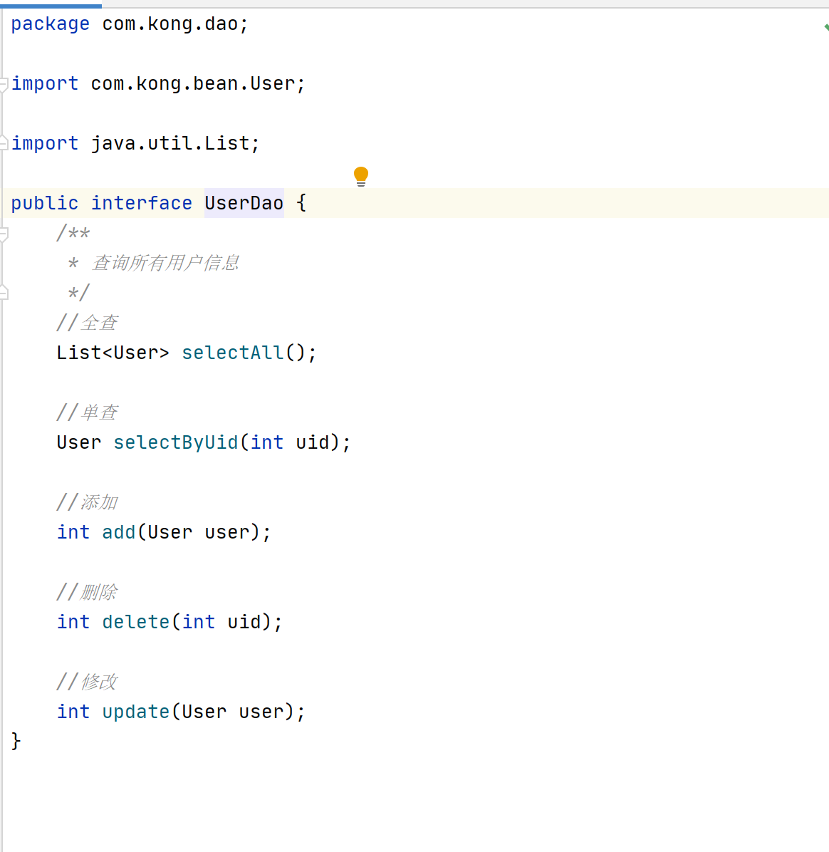Click the //全查 comment
The height and width of the screenshot is (852, 829).
[x=87, y=323]
